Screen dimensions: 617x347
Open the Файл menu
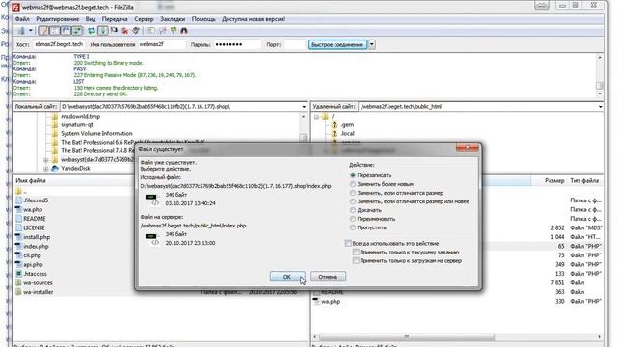pyautogui.click(x=22, y=19)
